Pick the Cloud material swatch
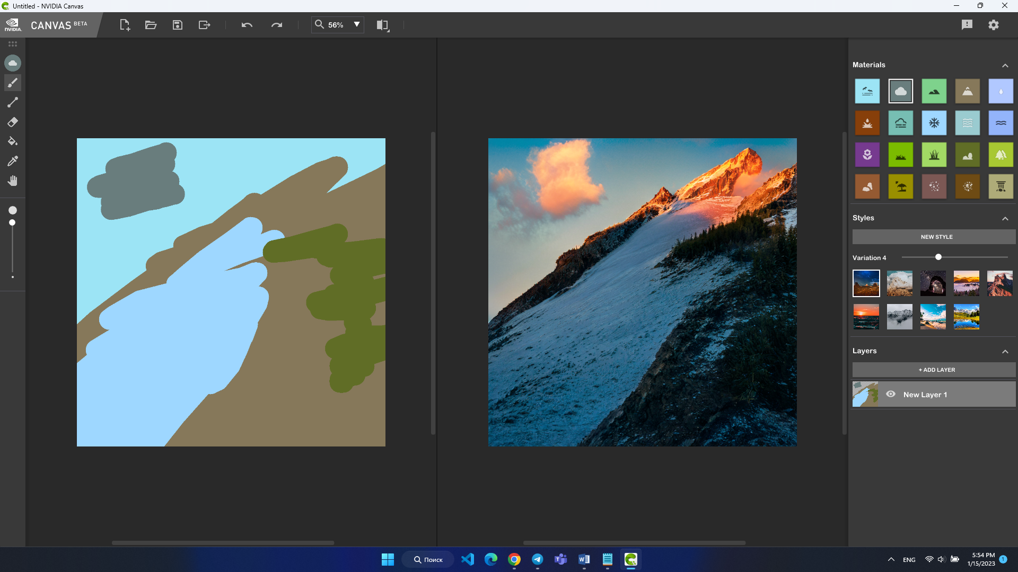This screenshot has height=572, width=1018. (x=901, y=91)
